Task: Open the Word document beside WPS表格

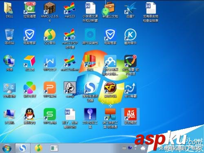Action: coord(70,114)
